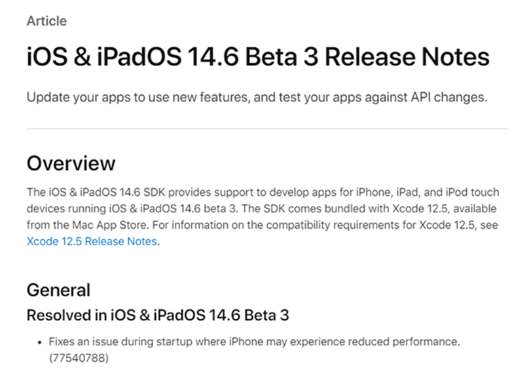The width and height of the screenshot is (514, 386).
Task: Click the horizontal divider below the subtitle
Action: pos(267,128)
